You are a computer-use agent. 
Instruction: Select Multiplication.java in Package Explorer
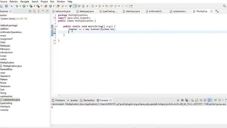(x=12, y=66)
